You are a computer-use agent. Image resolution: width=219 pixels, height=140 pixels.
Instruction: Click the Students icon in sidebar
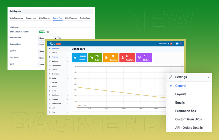coord(50,61)
